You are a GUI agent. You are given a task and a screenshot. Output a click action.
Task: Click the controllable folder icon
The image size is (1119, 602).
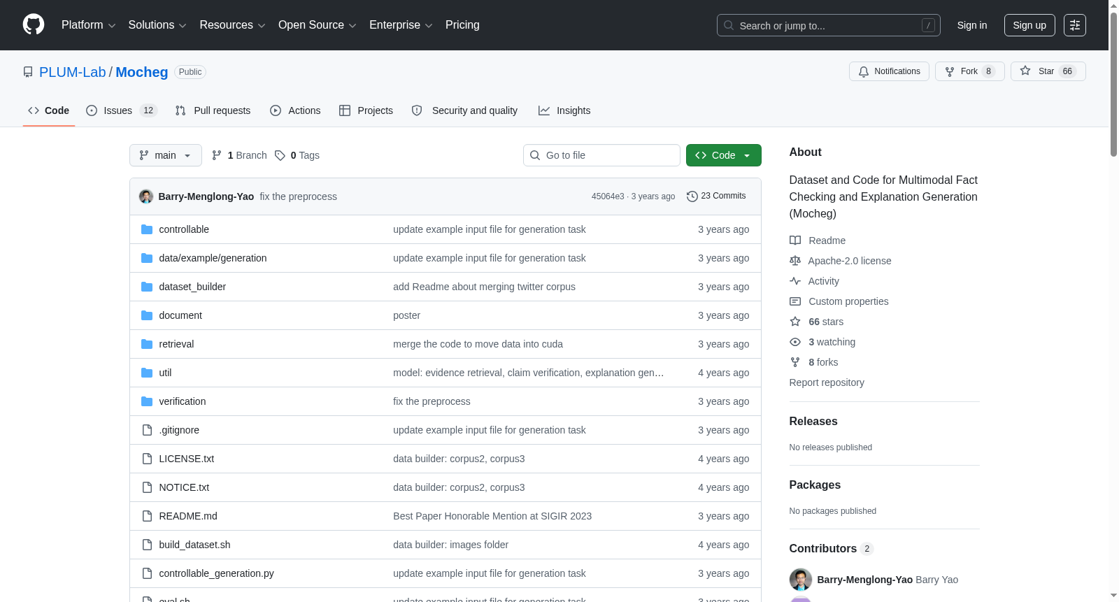147,229
